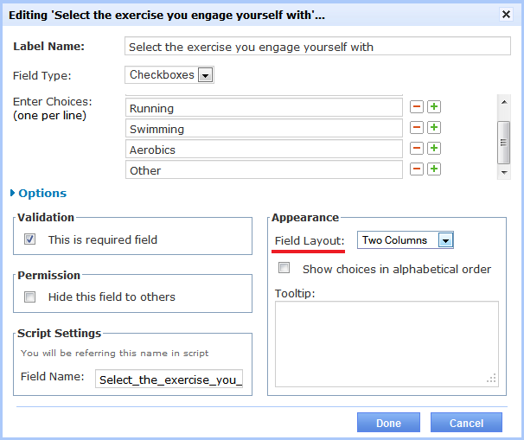Add a choice after Running with plus icon
524x440 pixels.
(x=434, y=107)
